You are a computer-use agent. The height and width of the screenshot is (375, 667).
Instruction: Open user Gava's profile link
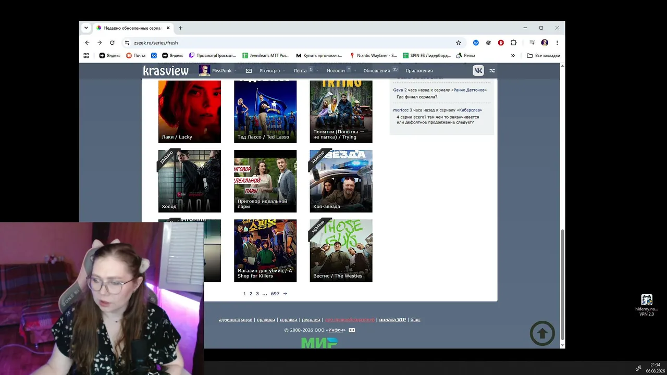click(398, 90)
